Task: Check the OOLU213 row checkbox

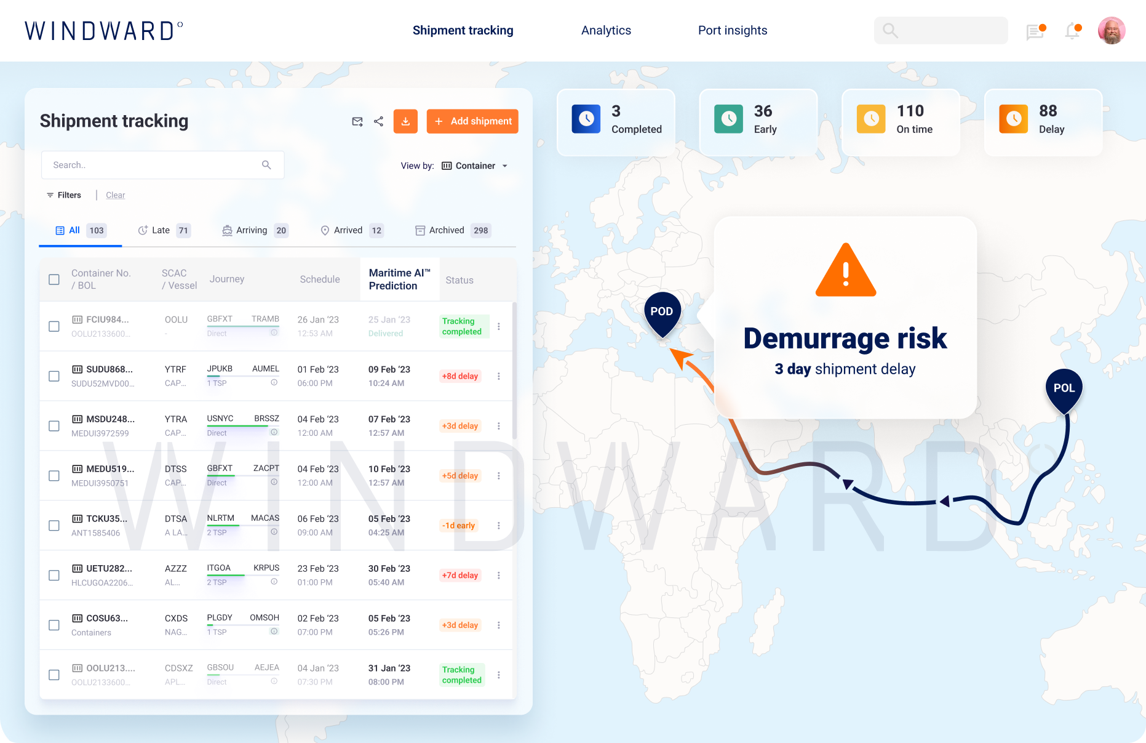Action: (x=54, y=675)
